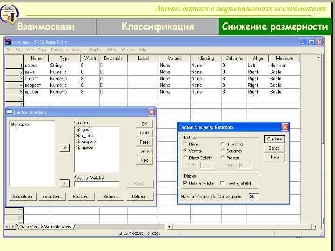
Task: Click the Nominal measure cell of row 1
Action: click(284, 66)
